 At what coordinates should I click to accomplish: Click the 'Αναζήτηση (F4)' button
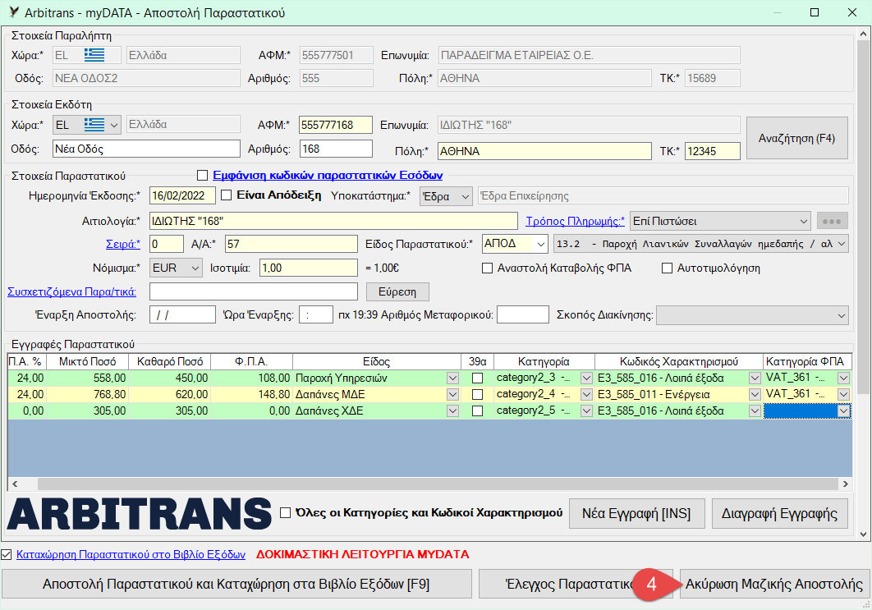pyautogui.click(x=797, y=138)
